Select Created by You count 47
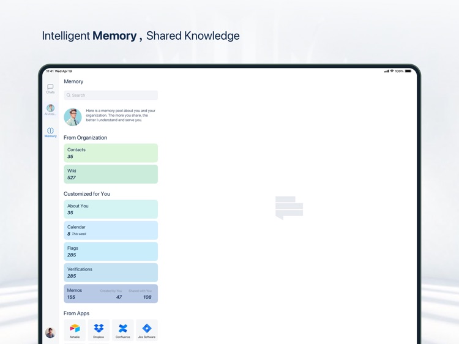 pos(119,297)
